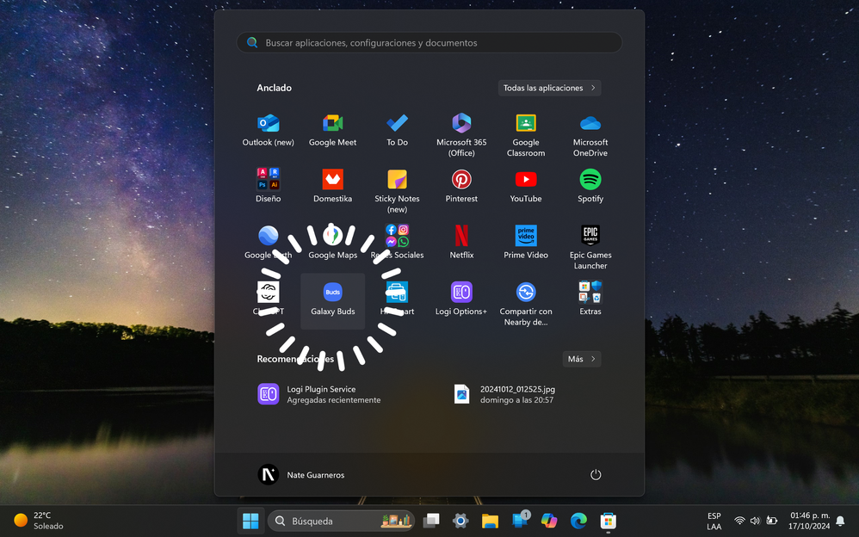Click the Windows Start button on taskbar
The image size is (859, 537).
(250, 521)
